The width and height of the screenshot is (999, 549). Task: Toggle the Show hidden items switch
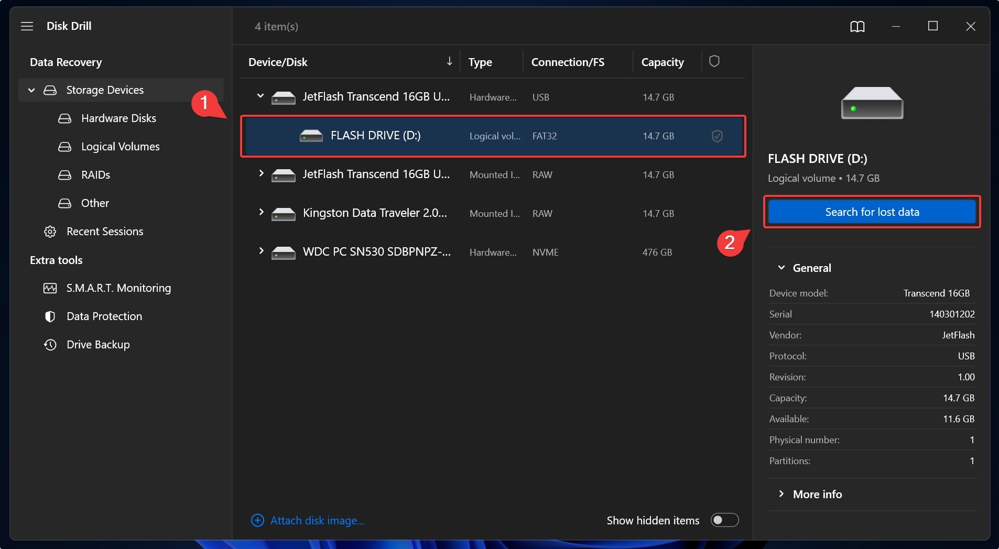724,520
